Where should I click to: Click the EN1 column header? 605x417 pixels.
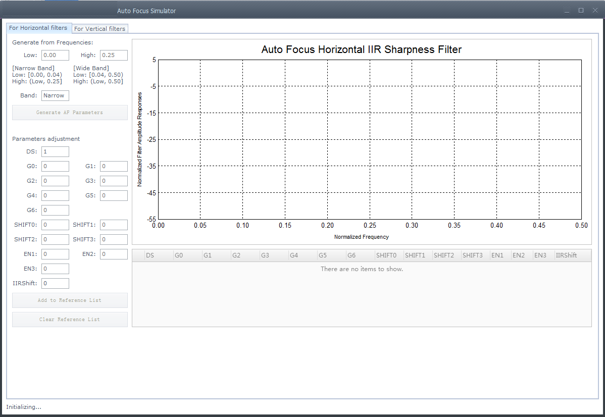pyautogui.click(x=500, y=255)
